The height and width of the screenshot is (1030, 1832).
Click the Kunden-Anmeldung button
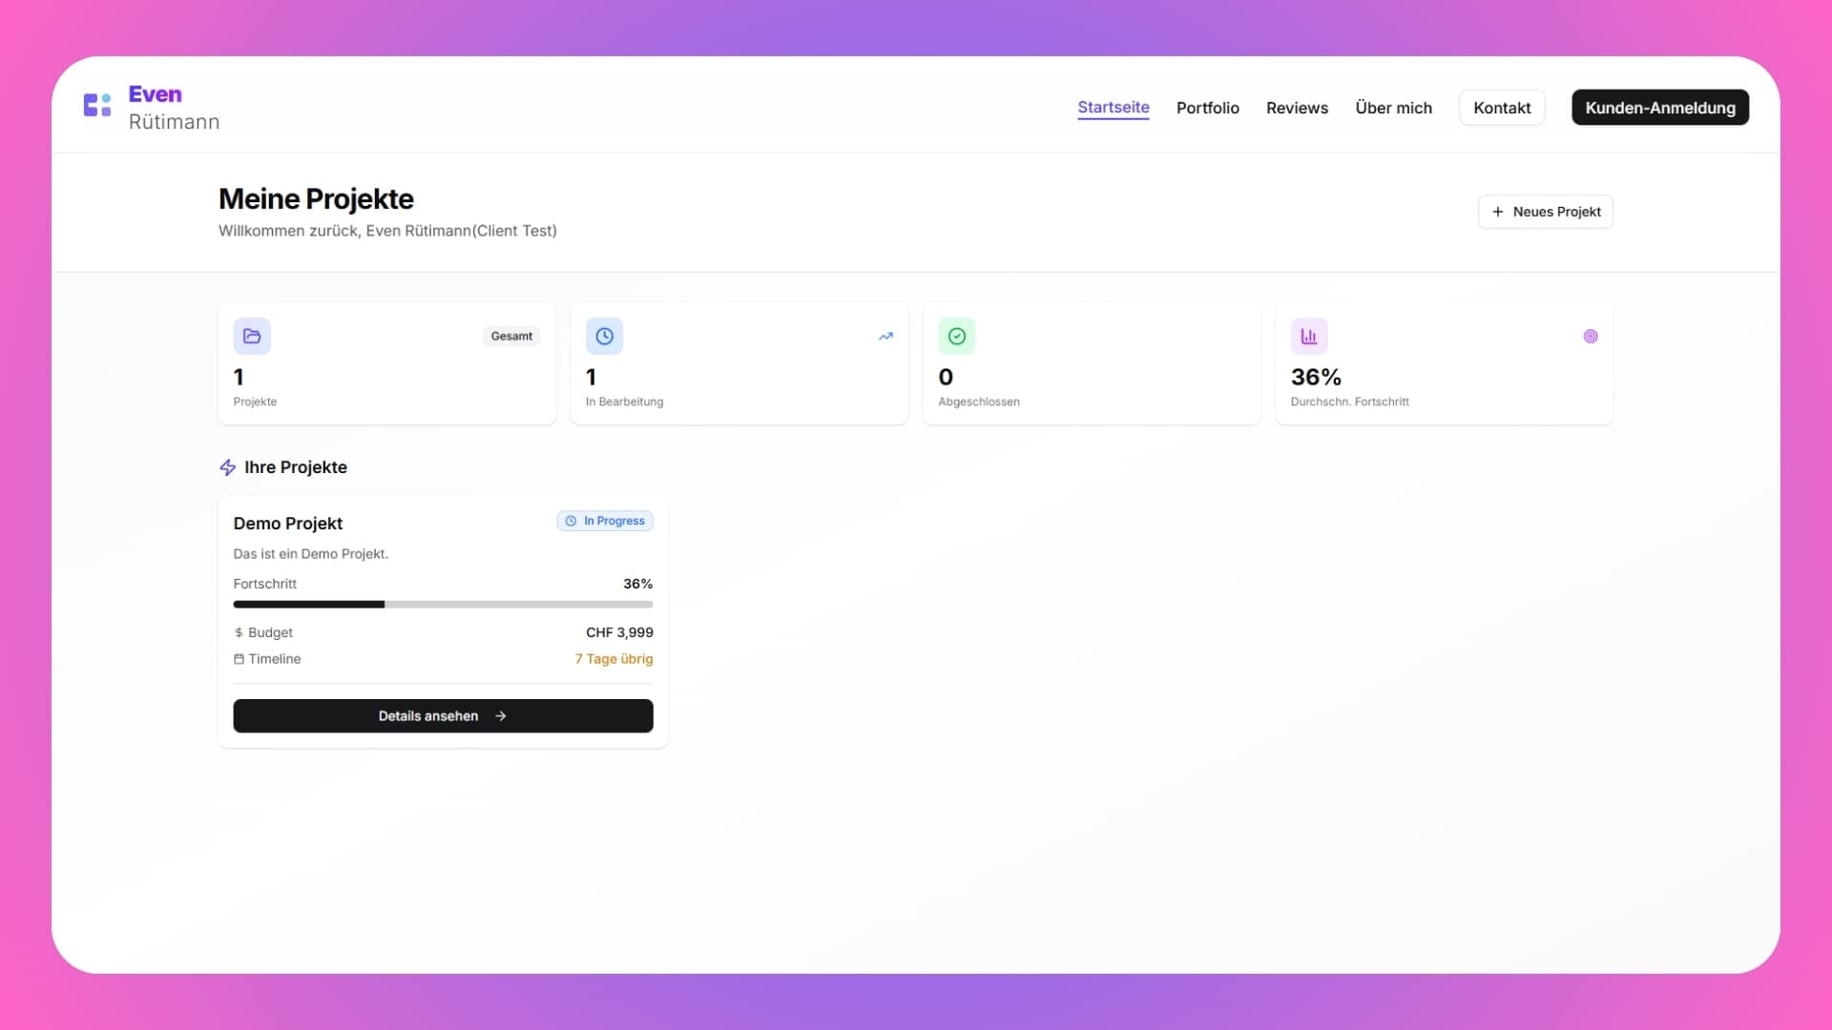pos(1659,107)
